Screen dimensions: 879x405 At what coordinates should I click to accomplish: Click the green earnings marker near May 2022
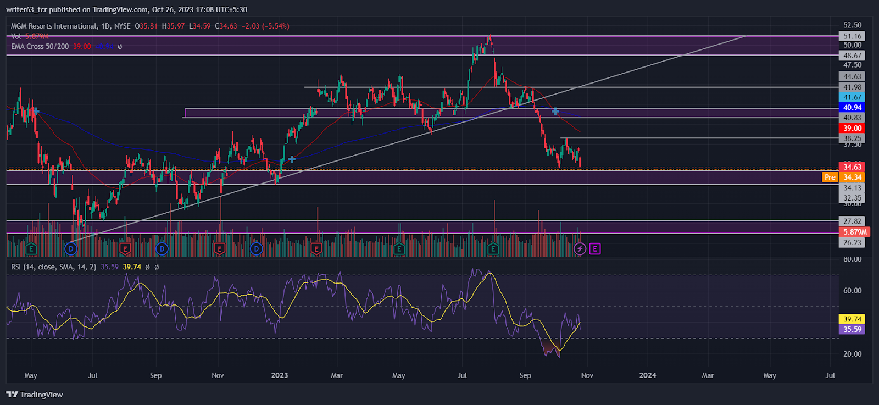pos(31,249)
